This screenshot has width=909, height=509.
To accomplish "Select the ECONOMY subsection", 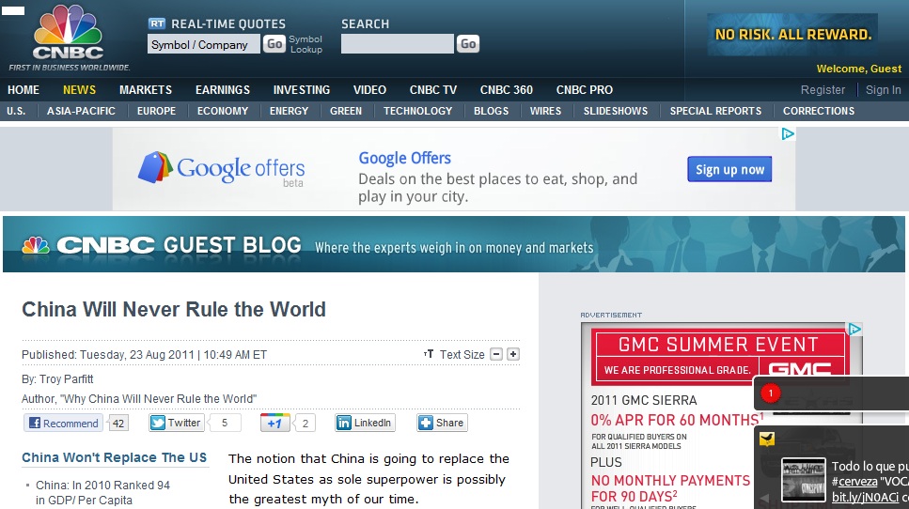I will [223, 111].
